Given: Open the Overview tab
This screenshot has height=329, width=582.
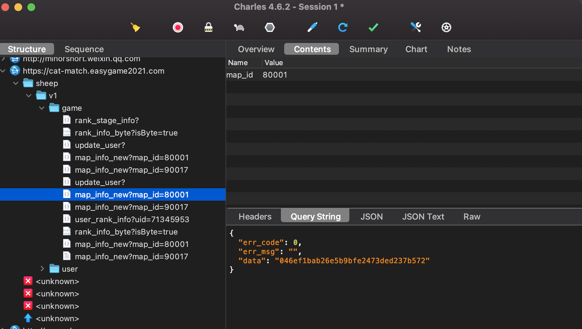Looking at the screenshot, I should tap(256, 49).
